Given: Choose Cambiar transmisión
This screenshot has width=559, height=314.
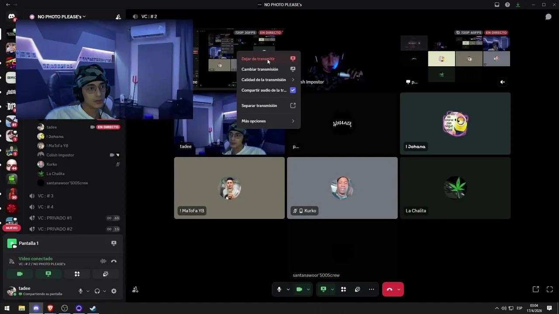Looking at the screenshot, I should pos(268,69).
